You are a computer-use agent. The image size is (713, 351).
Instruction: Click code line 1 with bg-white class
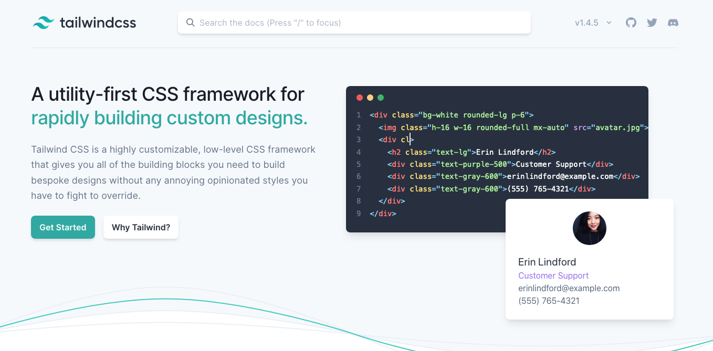coord(452,115)
